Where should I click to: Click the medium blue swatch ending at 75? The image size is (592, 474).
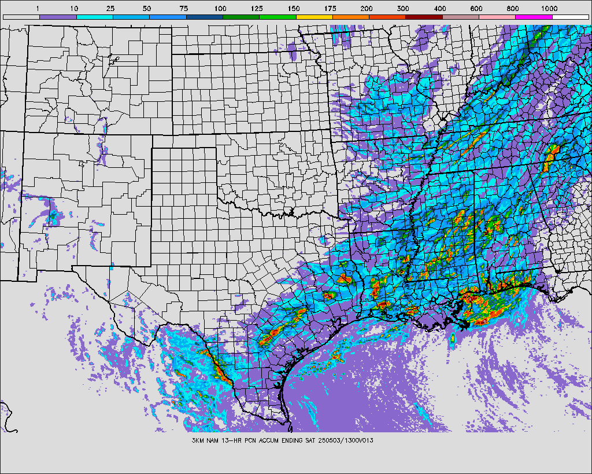tap(168, 17)
